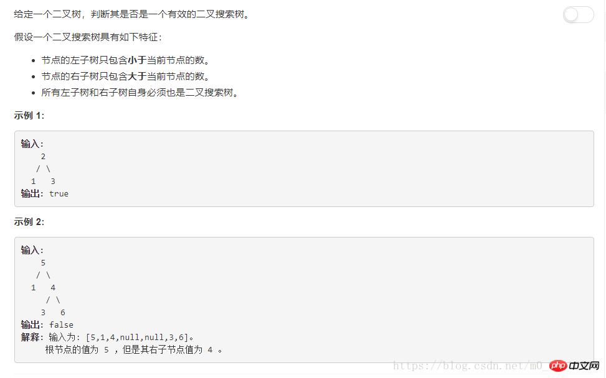Toggle the switch at top right
The width and height of the screenshot is (606, 378).
point(578,15)
